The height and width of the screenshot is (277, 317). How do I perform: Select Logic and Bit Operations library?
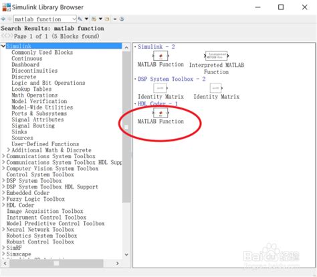coord(48,83)
